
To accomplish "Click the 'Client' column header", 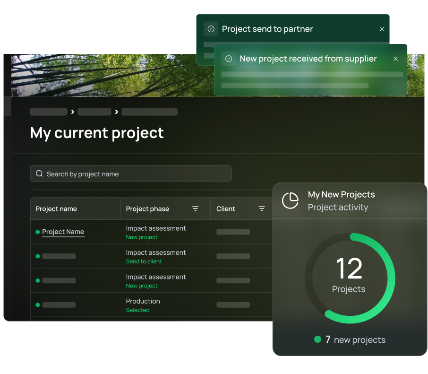I will pos(226,209).
